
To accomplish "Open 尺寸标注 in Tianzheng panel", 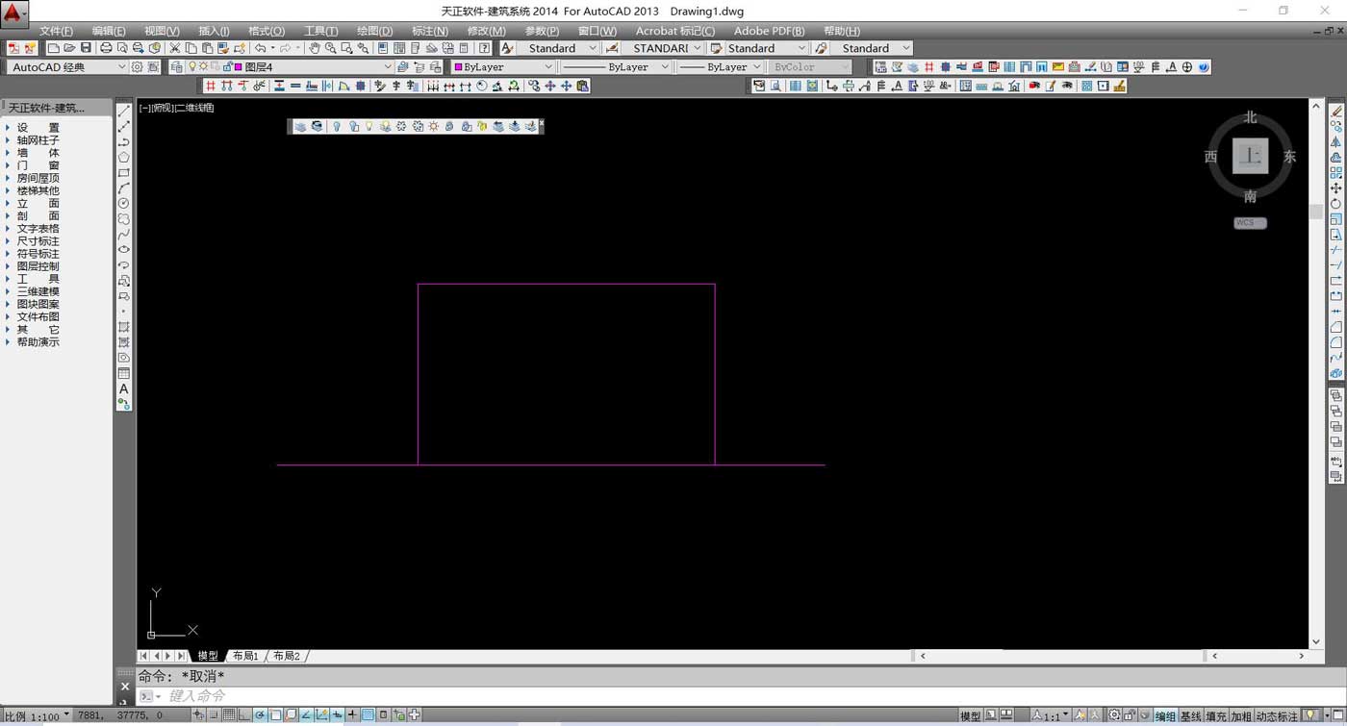I will point(38,241).
